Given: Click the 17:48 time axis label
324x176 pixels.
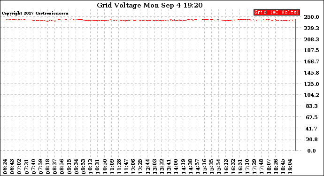Looking at the screenshot, I should (262, 167).
